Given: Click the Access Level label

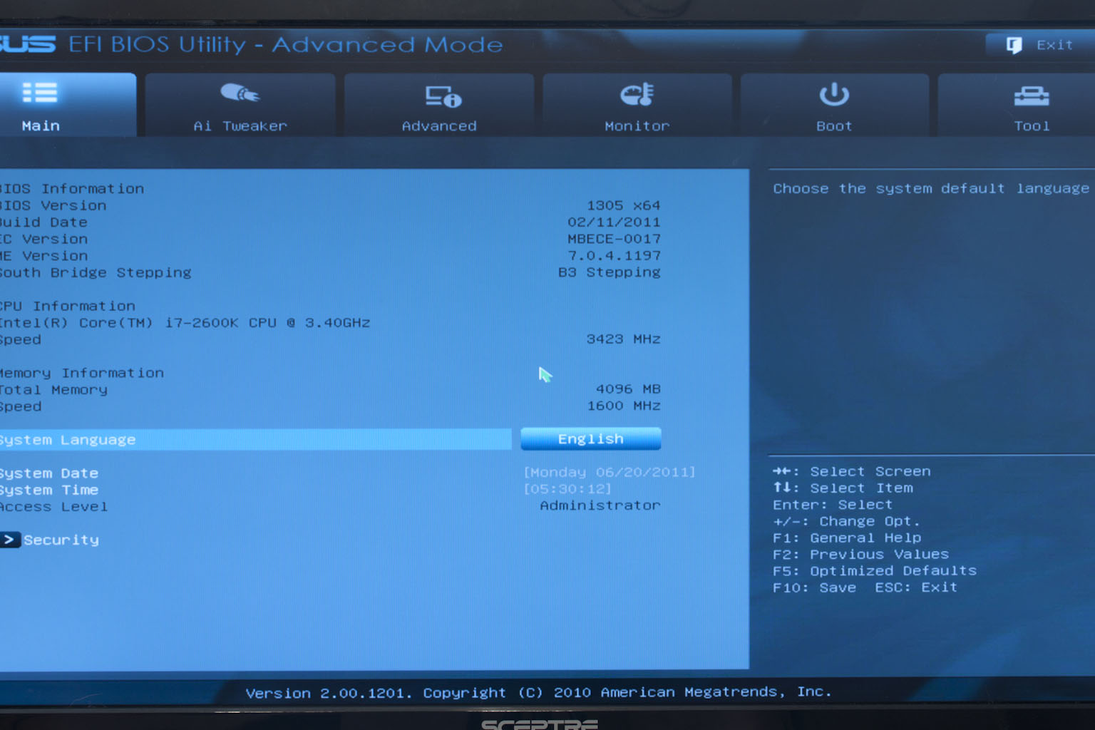Looking at the screenshot, I should tap(53, 507).
